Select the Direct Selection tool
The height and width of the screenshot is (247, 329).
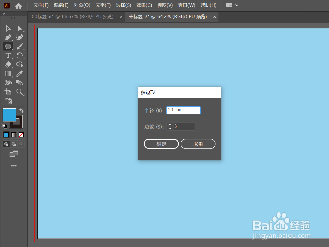pyautogui.click(x=20, y=28)
